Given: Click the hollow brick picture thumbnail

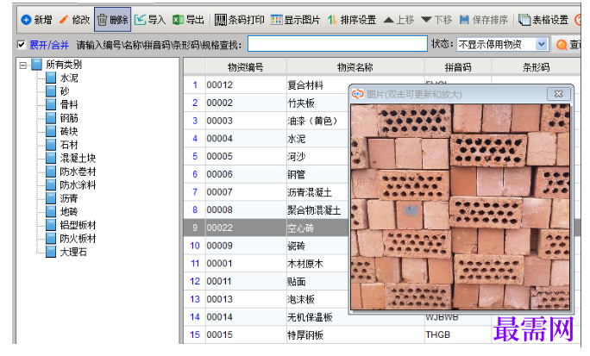Looking at the screenshot, I should point(461,207).
